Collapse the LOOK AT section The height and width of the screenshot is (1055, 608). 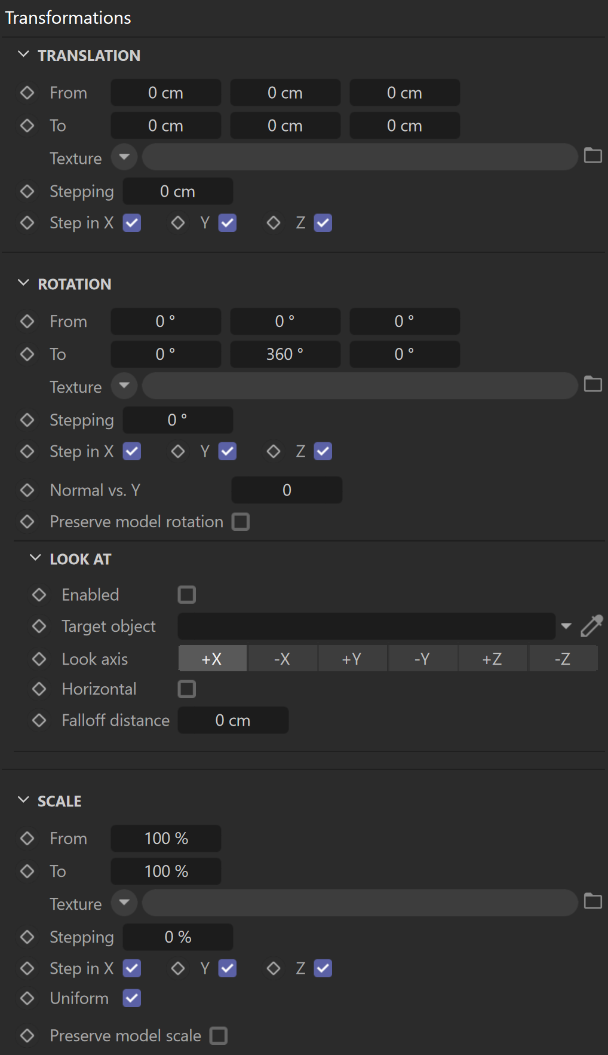coord(35,558)
